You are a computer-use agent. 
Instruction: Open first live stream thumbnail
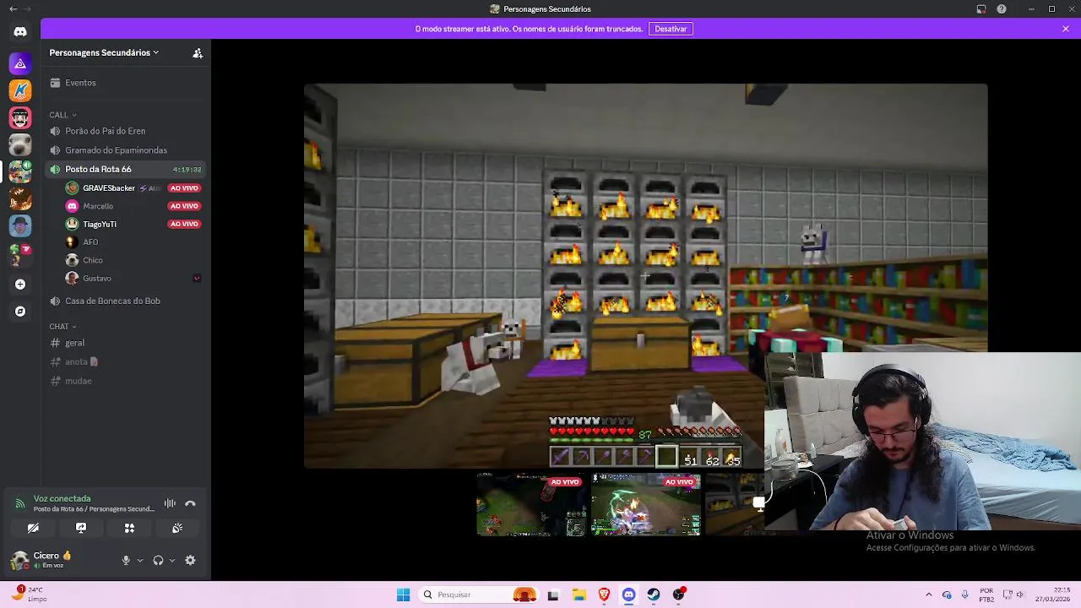pos(531,505)
